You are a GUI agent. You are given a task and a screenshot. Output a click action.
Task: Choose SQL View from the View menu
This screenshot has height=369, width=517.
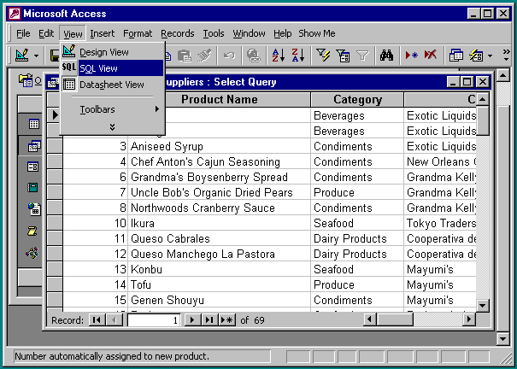pos(112,68)
